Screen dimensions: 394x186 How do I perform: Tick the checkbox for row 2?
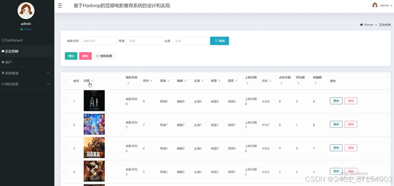coord(64,125)
